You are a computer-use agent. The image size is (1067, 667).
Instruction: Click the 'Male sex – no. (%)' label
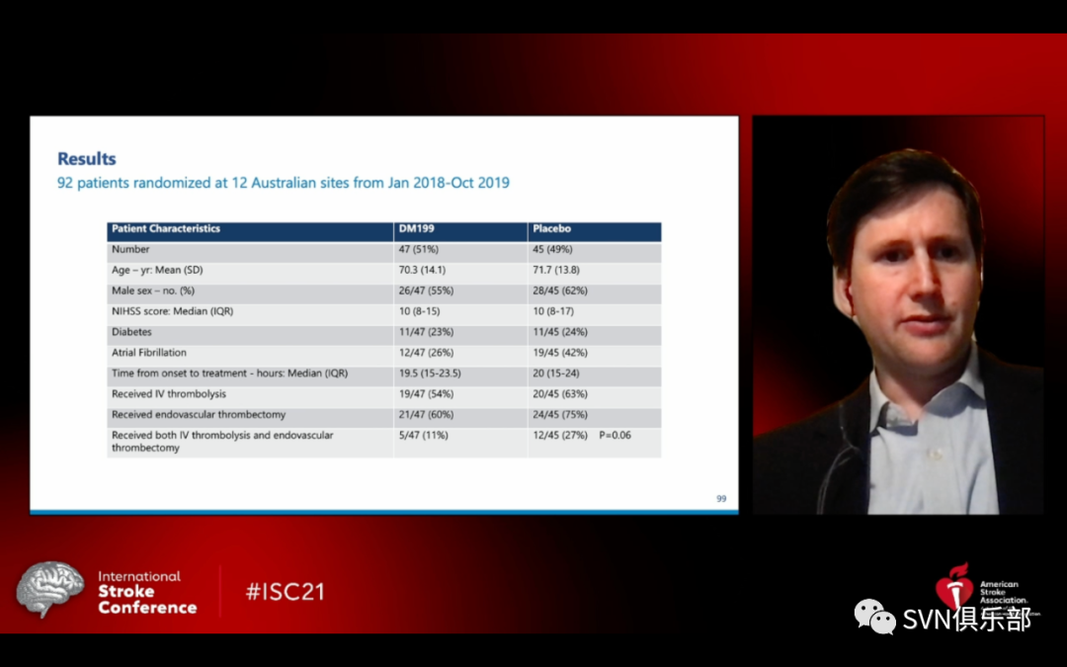click(153, 291)
